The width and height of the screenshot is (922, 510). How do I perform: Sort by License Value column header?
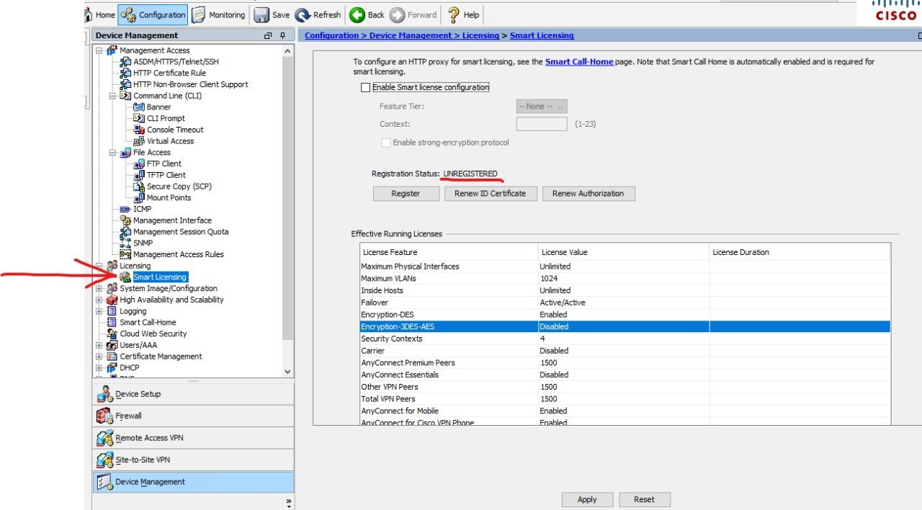623,252
